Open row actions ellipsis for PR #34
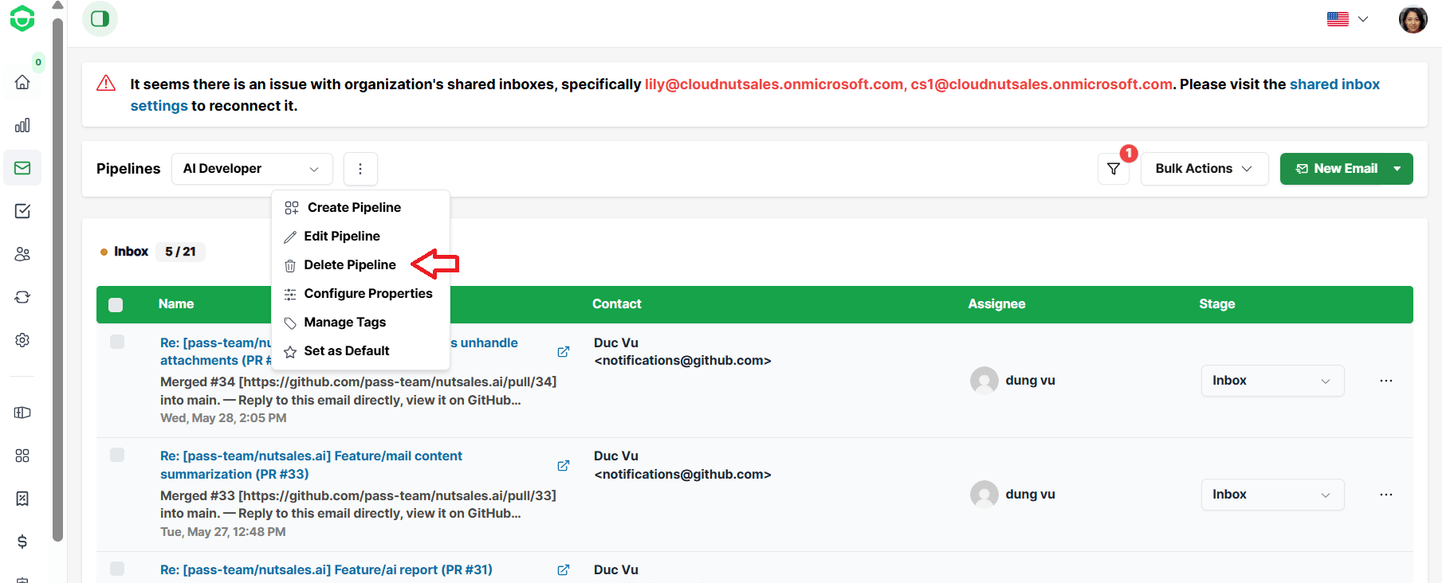This screenshot has height=583, width=1450. (1386, 381)
